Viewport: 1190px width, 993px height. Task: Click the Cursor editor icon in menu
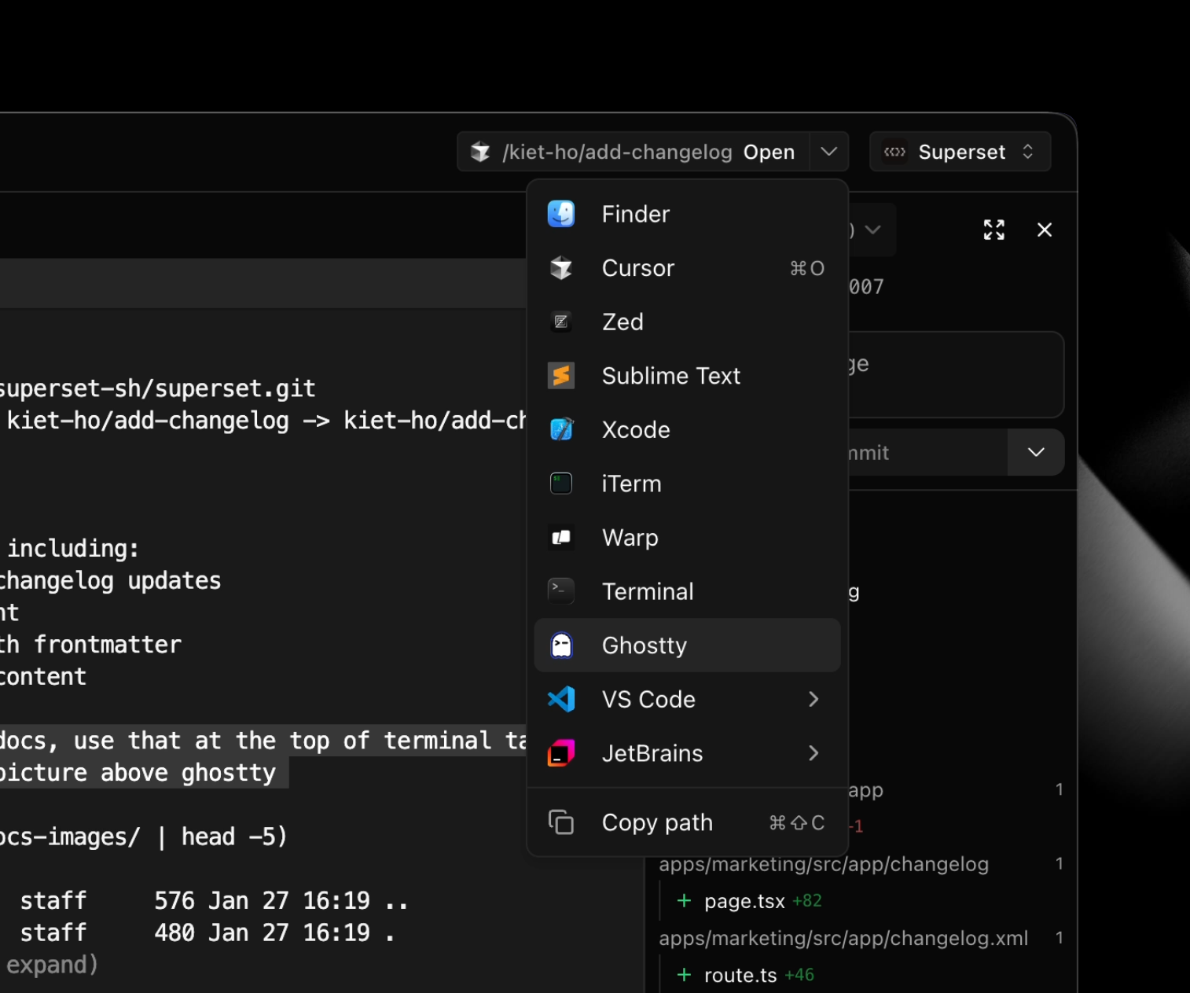tap(561, 268)
